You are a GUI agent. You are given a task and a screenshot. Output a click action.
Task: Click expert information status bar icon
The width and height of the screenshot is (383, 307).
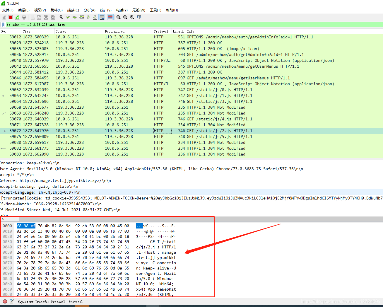5,301
